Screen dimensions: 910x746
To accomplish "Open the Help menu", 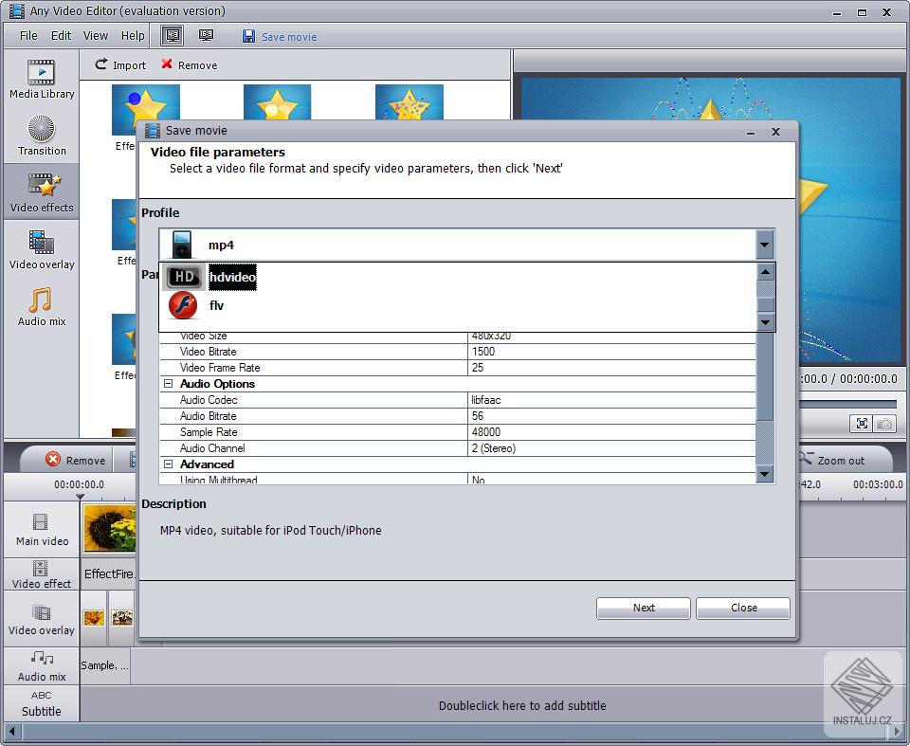I will coord(133,36).
